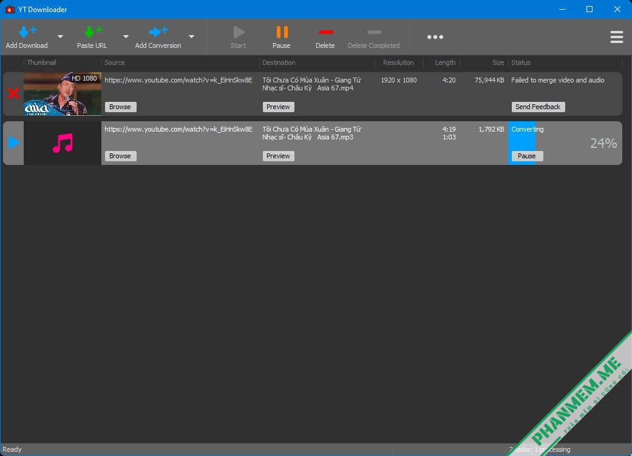
Task: Click the Add Download toolbar icon
Action: [x=27, y=32]
